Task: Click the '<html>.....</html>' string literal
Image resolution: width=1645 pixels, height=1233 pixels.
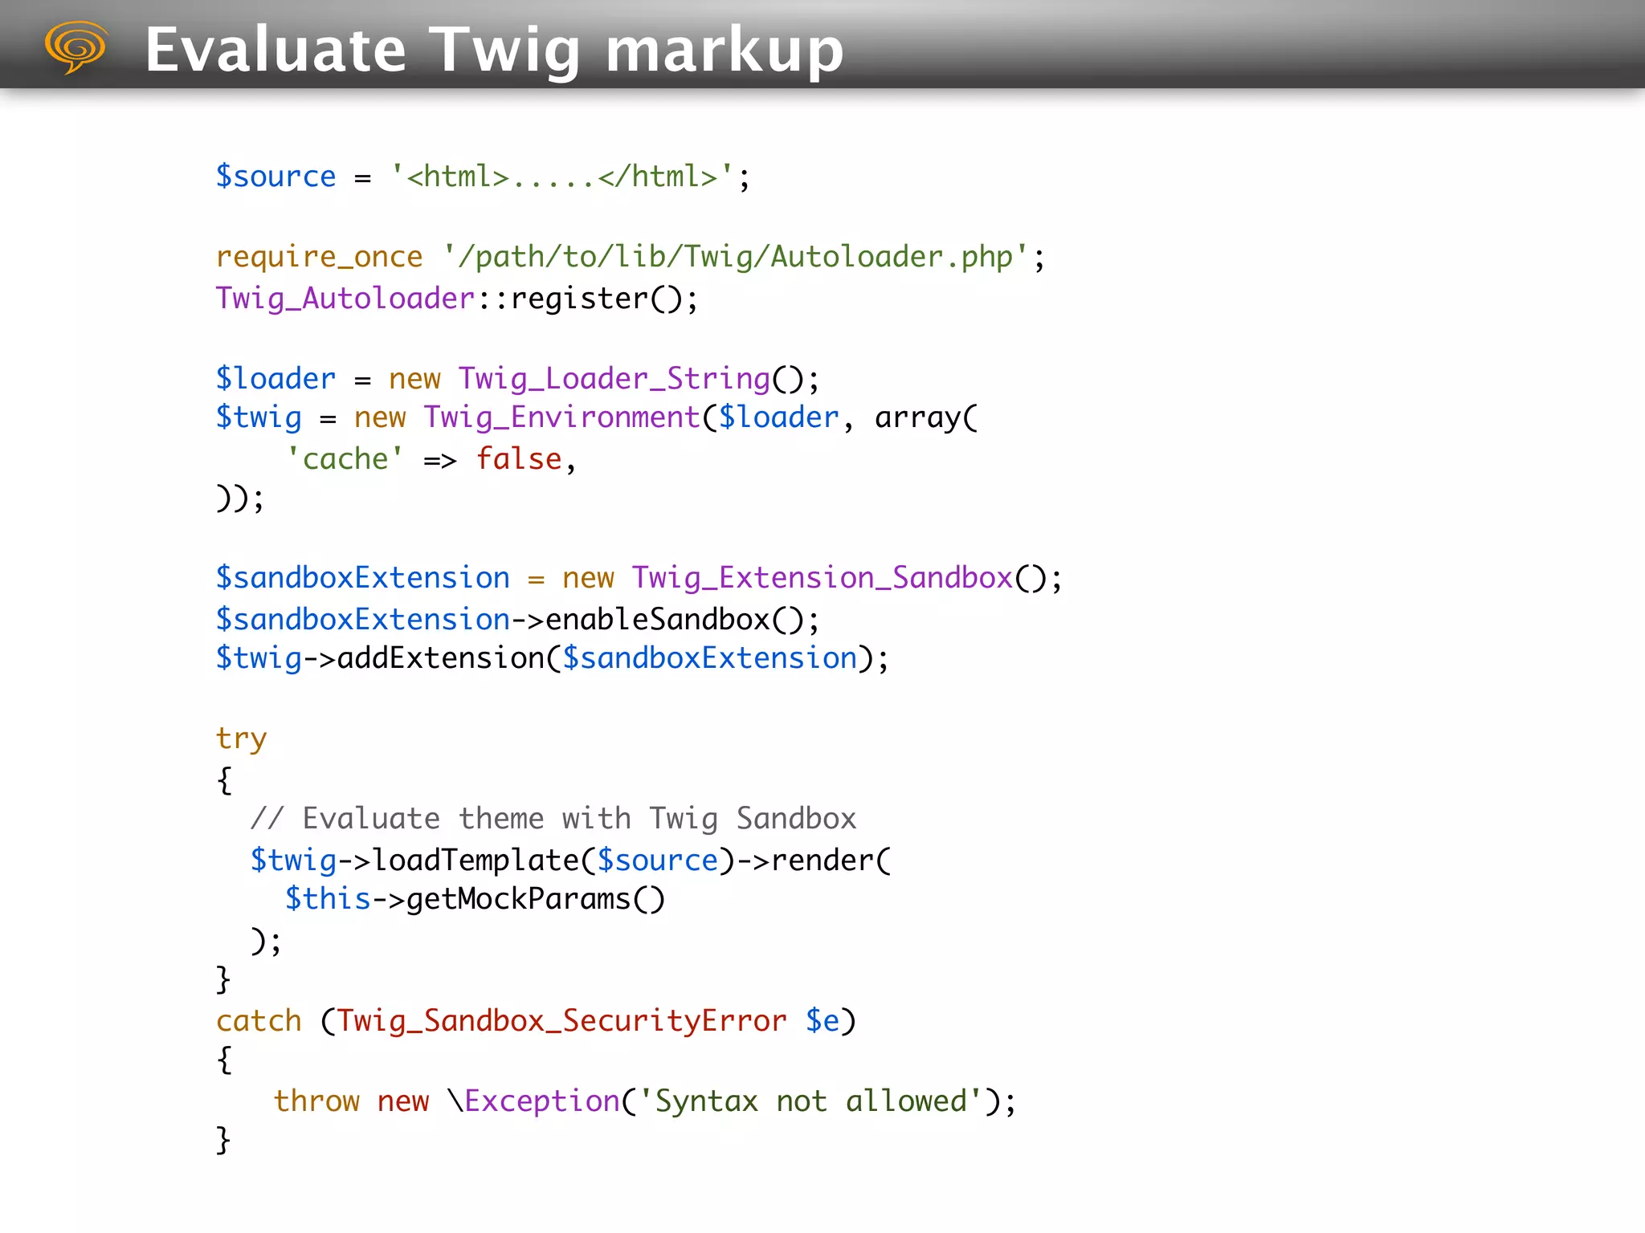Action: (x=561, y=176)
